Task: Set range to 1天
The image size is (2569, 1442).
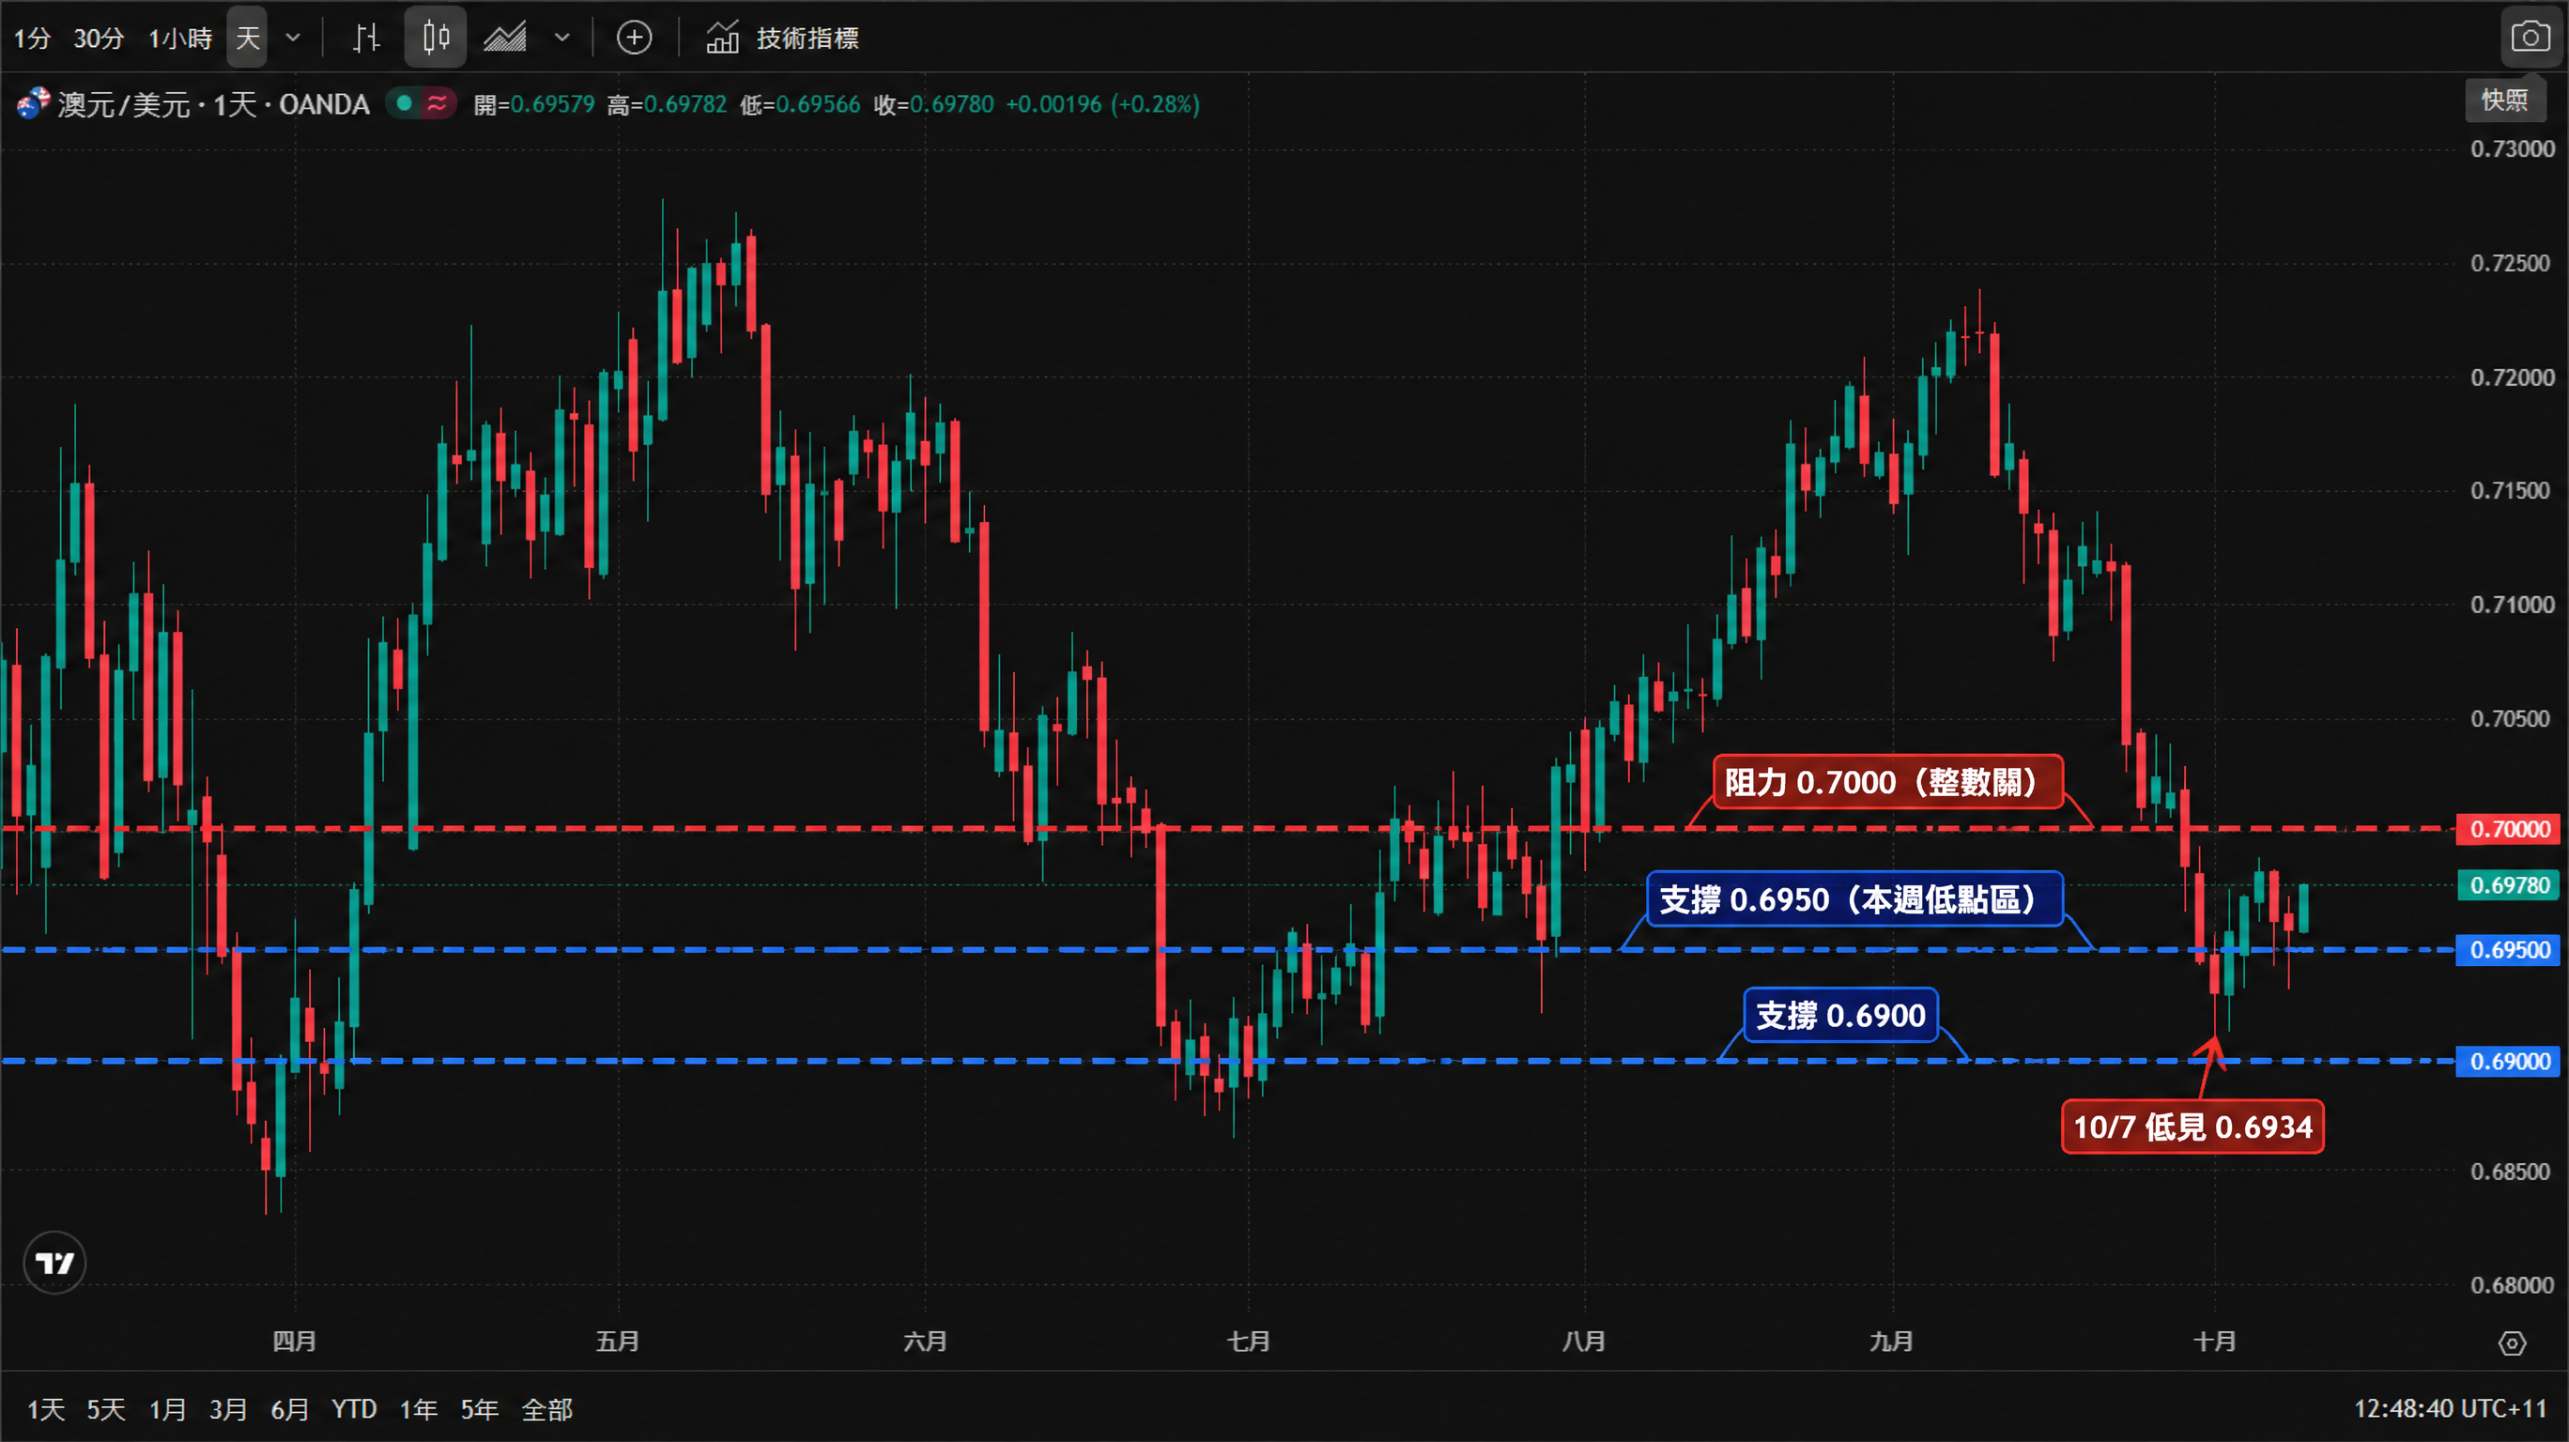Action: point(46,1409)
